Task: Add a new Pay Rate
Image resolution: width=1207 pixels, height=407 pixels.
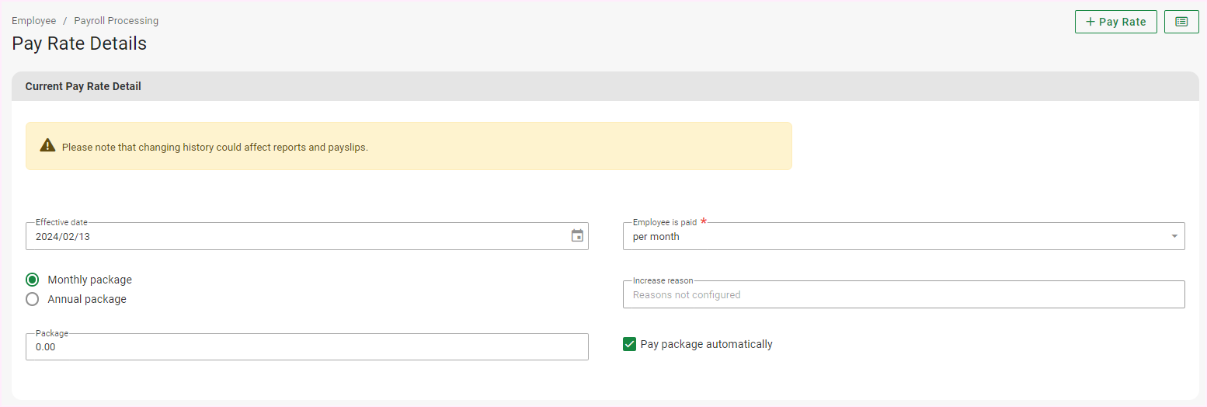Action: click(1115, 22)
